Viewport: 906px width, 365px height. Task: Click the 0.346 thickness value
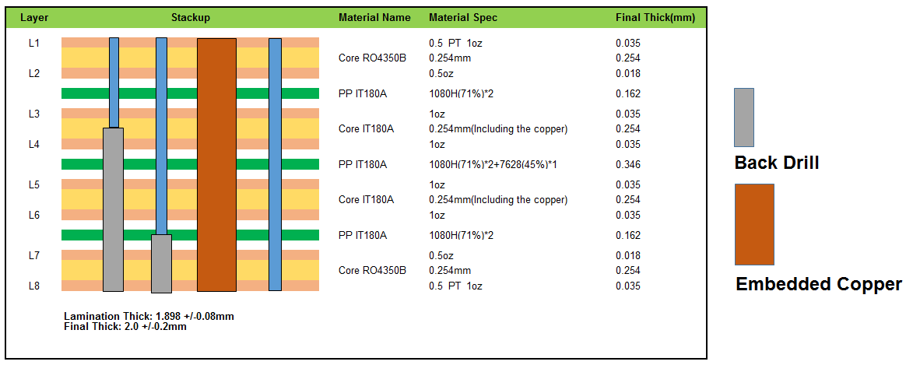[x=627, y=164]
